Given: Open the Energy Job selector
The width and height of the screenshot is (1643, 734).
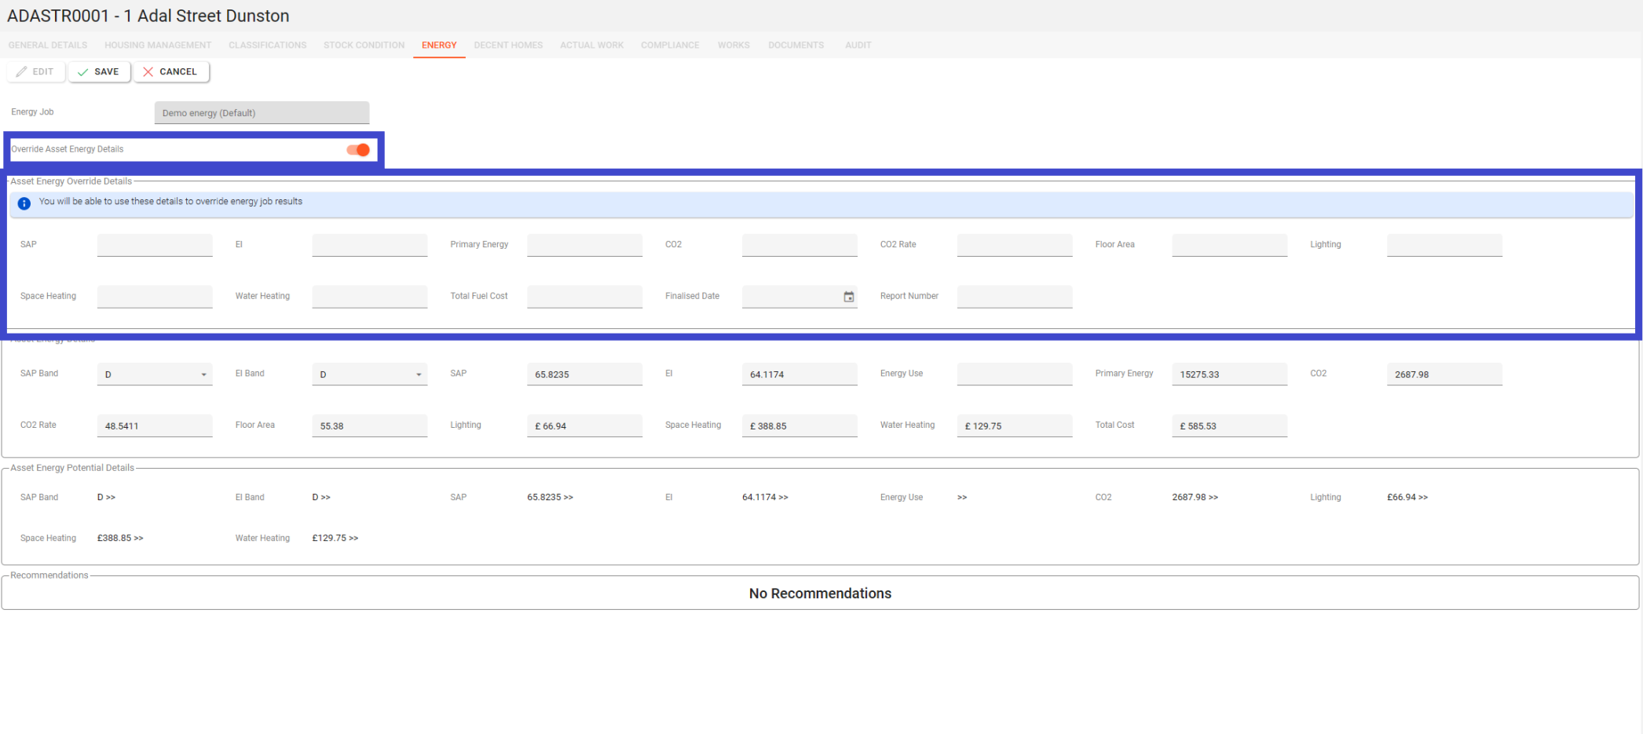Looking at the screenshot, I should point(262,113).
